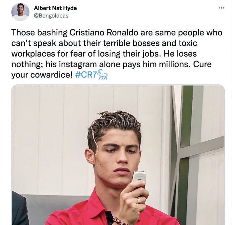Open the attached photo in the tweet
Image resolution: width=232 pixels, height=225 pixels.
coord(118,155)
